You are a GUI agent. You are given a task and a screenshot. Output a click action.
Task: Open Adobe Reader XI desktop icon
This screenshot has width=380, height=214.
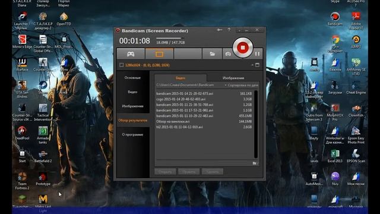tap(356, 21)
